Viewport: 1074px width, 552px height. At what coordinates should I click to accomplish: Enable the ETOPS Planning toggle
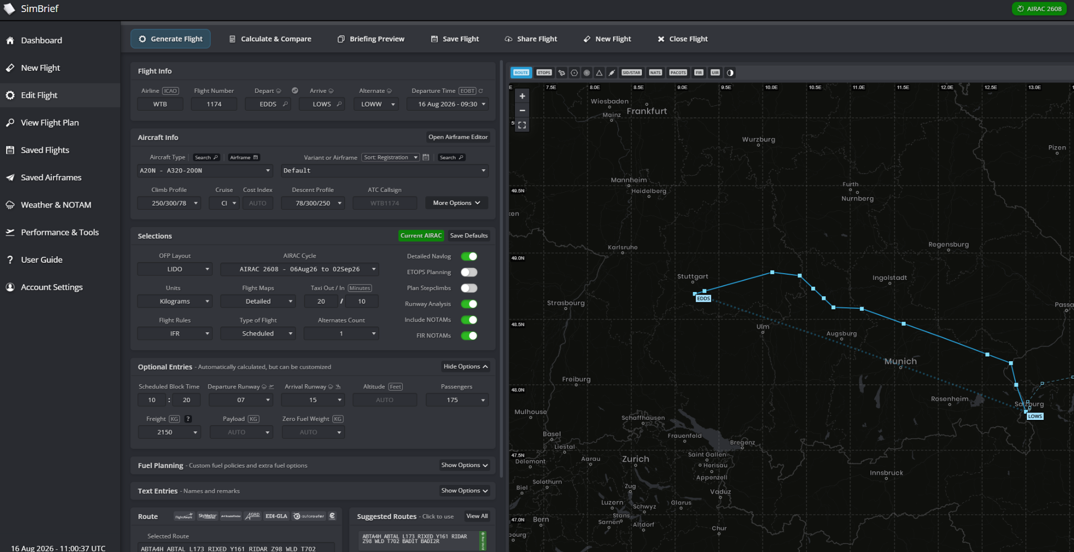[469, 272]
